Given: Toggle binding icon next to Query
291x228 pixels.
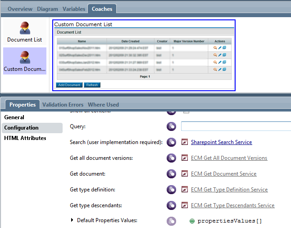Looking at the screenshot, I should pos(171,126).
